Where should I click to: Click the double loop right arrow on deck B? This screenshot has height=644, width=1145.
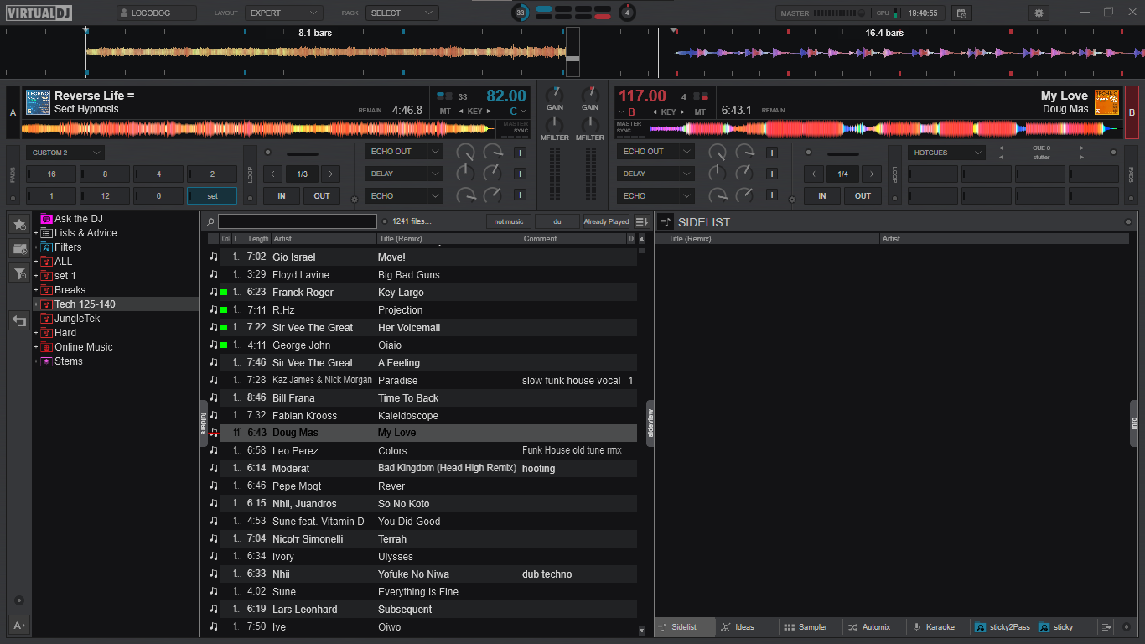click(872, 174)
